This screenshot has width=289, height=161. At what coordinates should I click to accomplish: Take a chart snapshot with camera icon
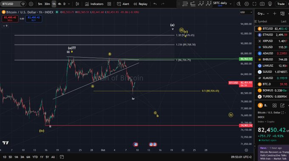point(262,4)
